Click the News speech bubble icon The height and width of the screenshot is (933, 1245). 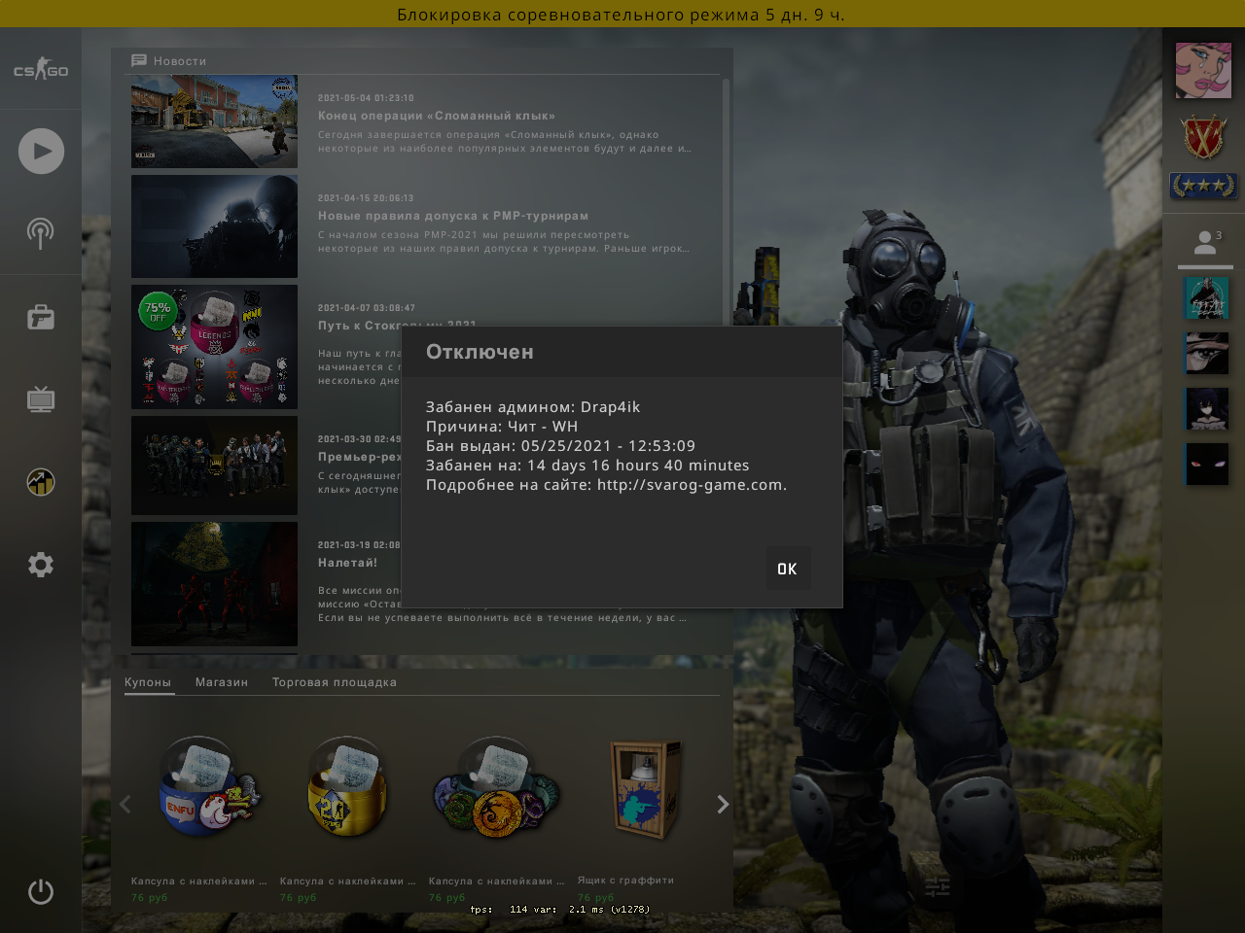pyautogui.click(x=139, y=60)
